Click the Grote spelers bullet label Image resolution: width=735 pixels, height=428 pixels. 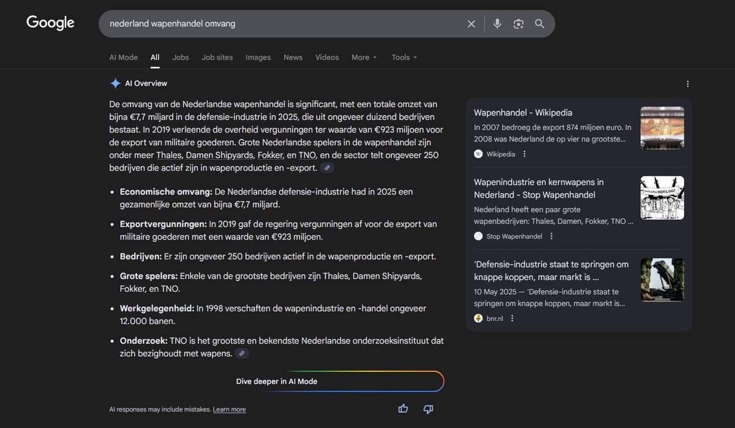(x=149, y=276)
